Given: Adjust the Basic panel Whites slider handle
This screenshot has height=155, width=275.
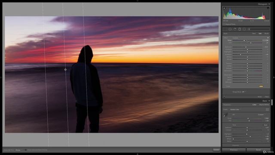Looking at the screenshot, I should [233, 139].
